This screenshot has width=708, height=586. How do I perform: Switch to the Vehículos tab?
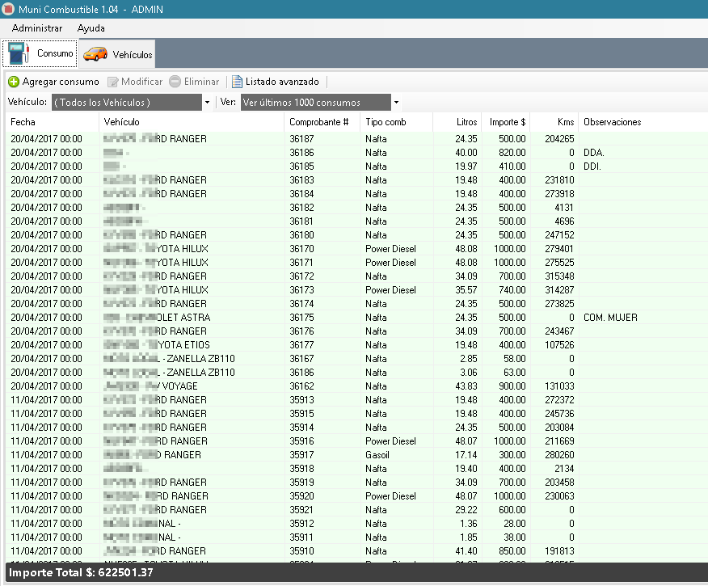(x=117, y=54)
